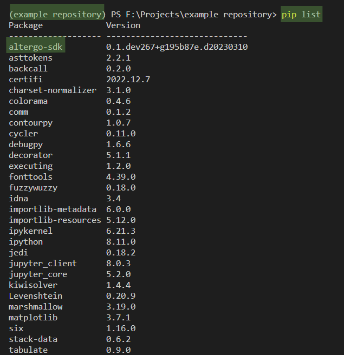
Task: Click the "Version" column header
Action: [123, 25]
